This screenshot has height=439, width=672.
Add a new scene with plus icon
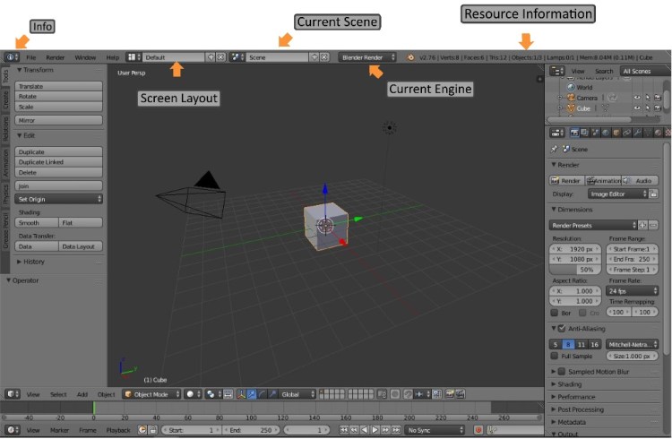coord(314,57)
